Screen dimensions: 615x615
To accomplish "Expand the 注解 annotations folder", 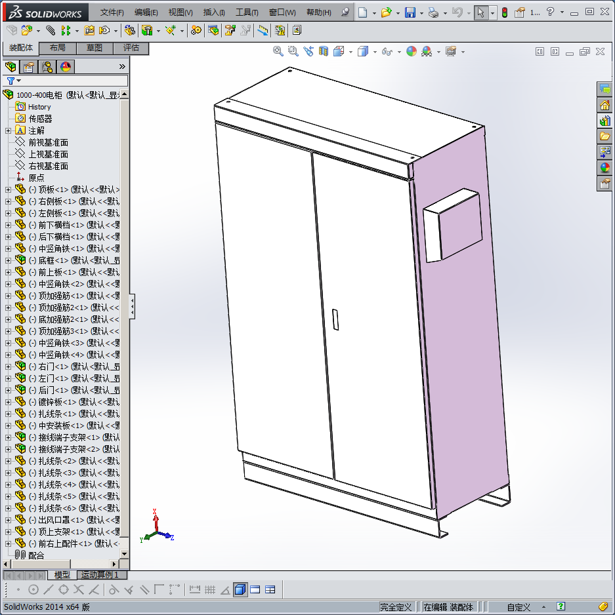I will click(x=9, y=130).
